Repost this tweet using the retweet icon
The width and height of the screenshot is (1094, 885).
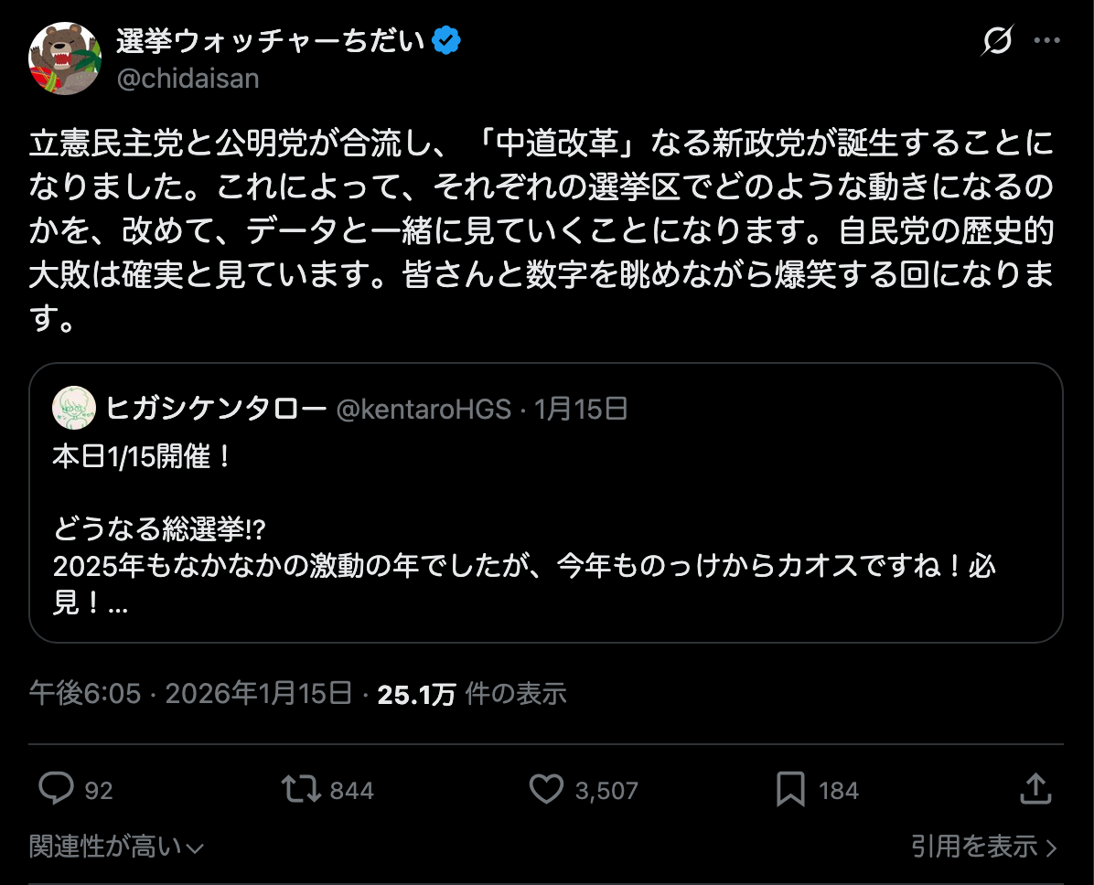point(299,789)
